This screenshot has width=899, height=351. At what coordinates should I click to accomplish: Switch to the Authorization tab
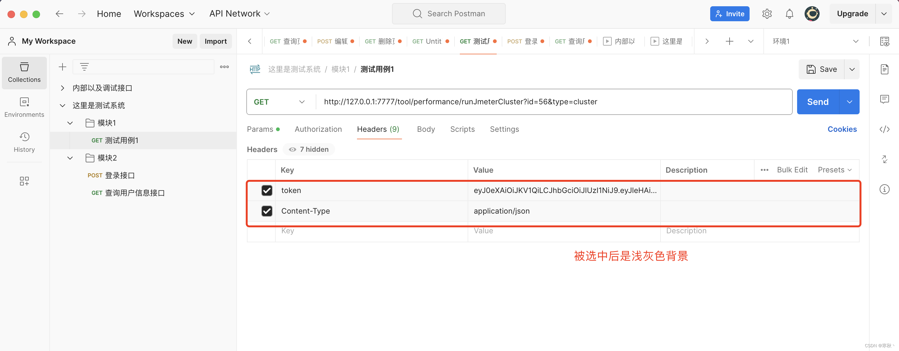318,129
